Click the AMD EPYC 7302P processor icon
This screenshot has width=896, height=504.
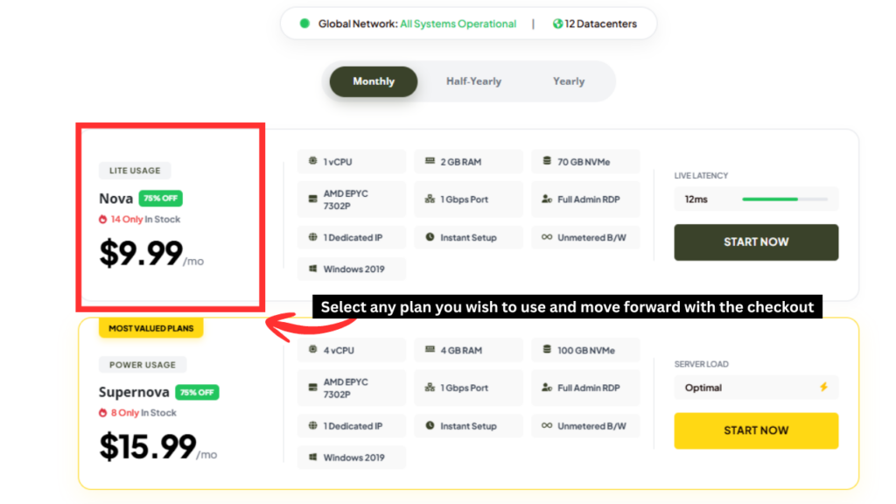314,199
